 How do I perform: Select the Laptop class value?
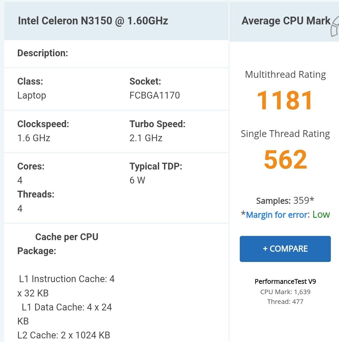click(32, 95)
